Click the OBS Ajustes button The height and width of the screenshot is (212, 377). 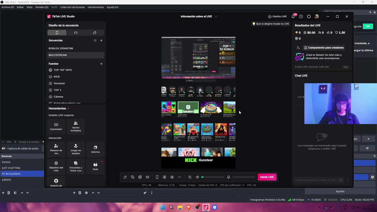340,191
